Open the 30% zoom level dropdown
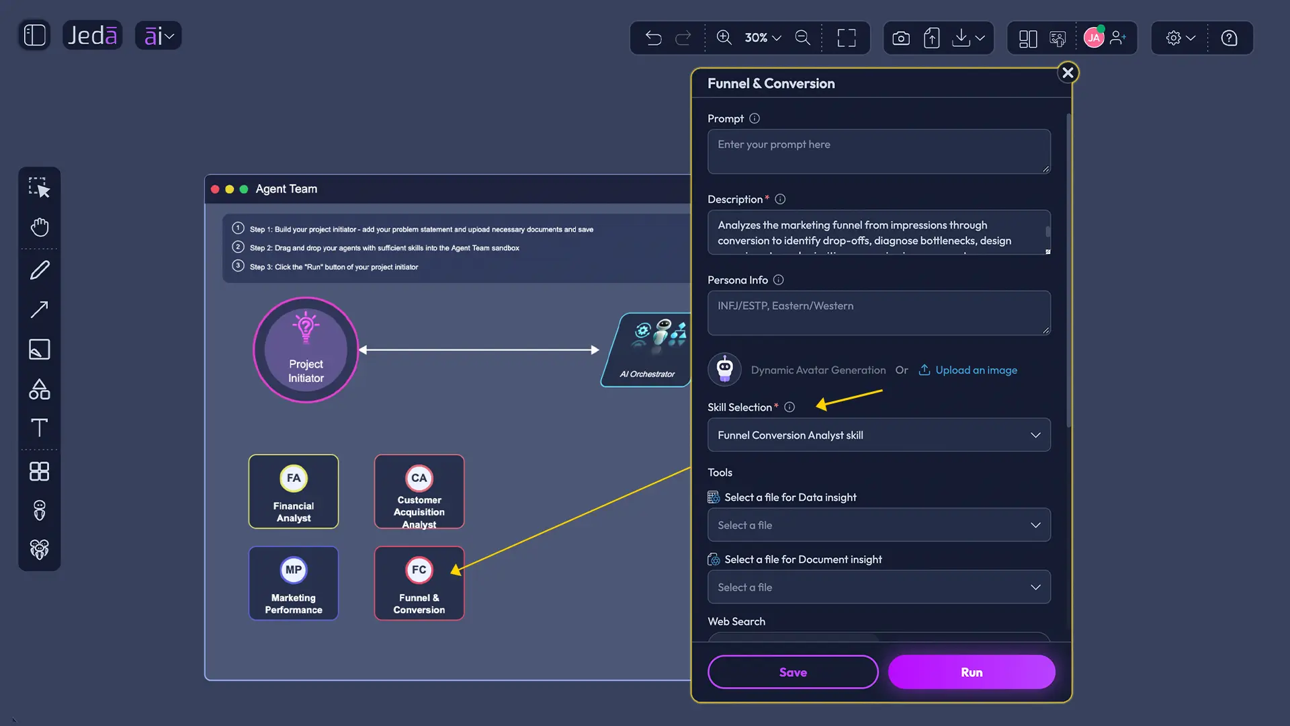Image resolution: width=1290 pixels, height=726 pixels. 763,38
